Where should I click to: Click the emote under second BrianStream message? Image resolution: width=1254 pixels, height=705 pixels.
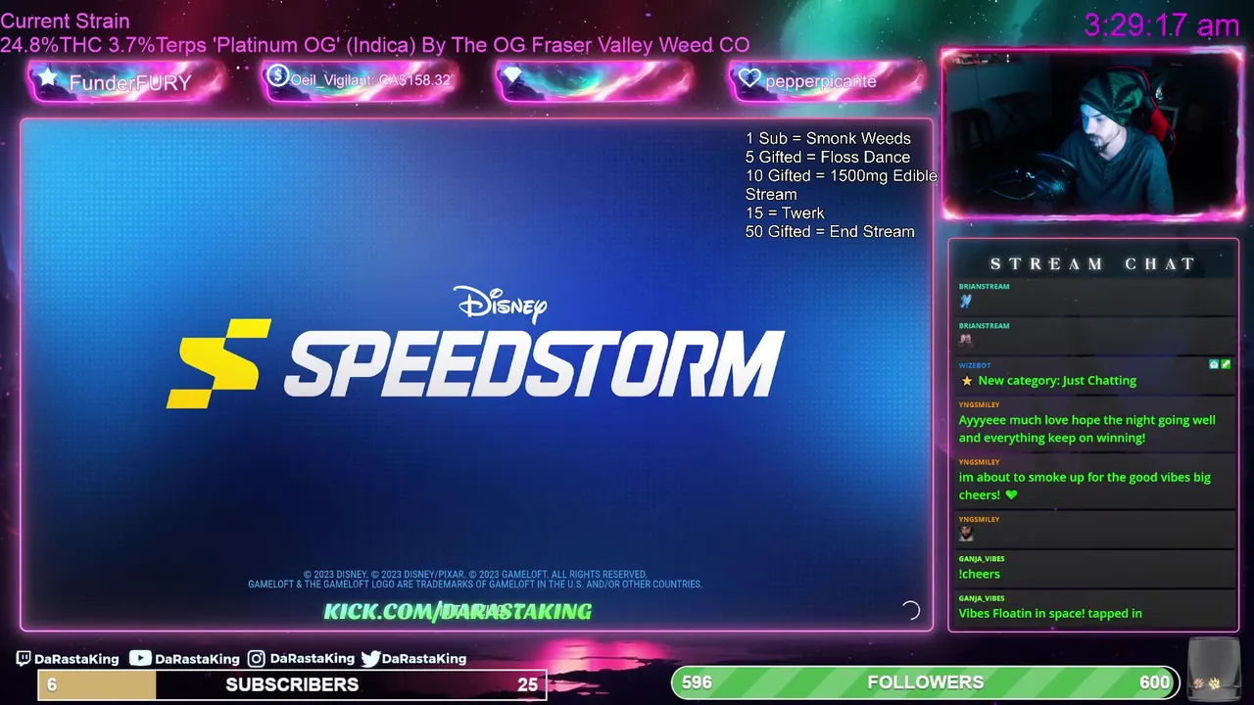coord(966,341)
